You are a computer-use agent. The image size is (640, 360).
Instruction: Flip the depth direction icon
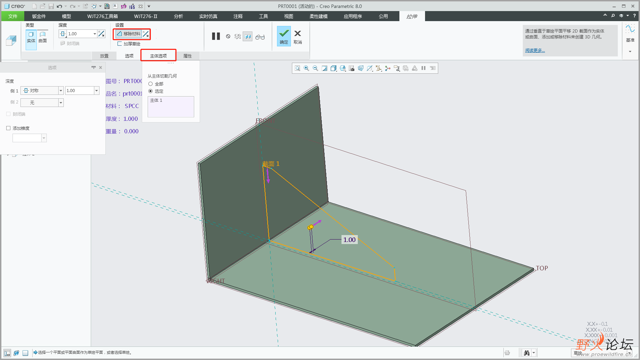tap(101, 34)
